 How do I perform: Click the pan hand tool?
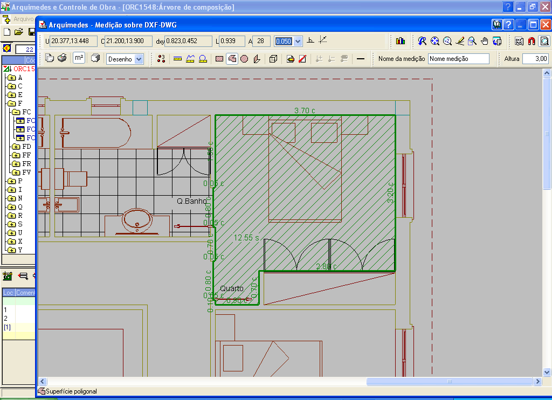485,41
